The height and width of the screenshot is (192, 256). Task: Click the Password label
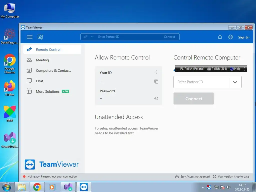[x=107, y=91]
